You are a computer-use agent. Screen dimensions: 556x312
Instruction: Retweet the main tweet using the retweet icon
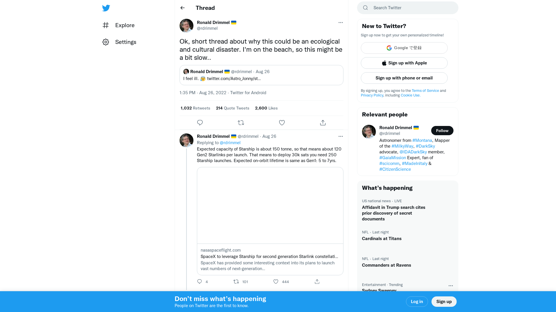[x=241, y=122]
